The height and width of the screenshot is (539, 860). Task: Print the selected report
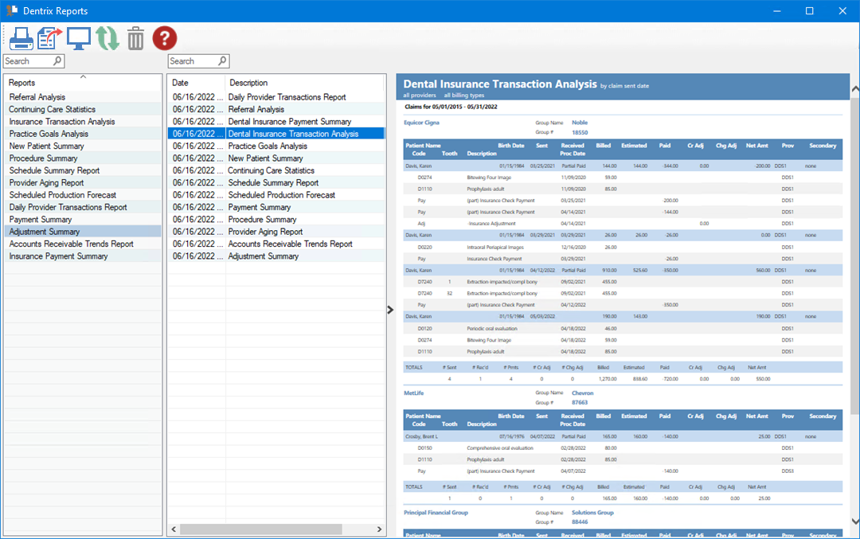(x=21, y=37)
